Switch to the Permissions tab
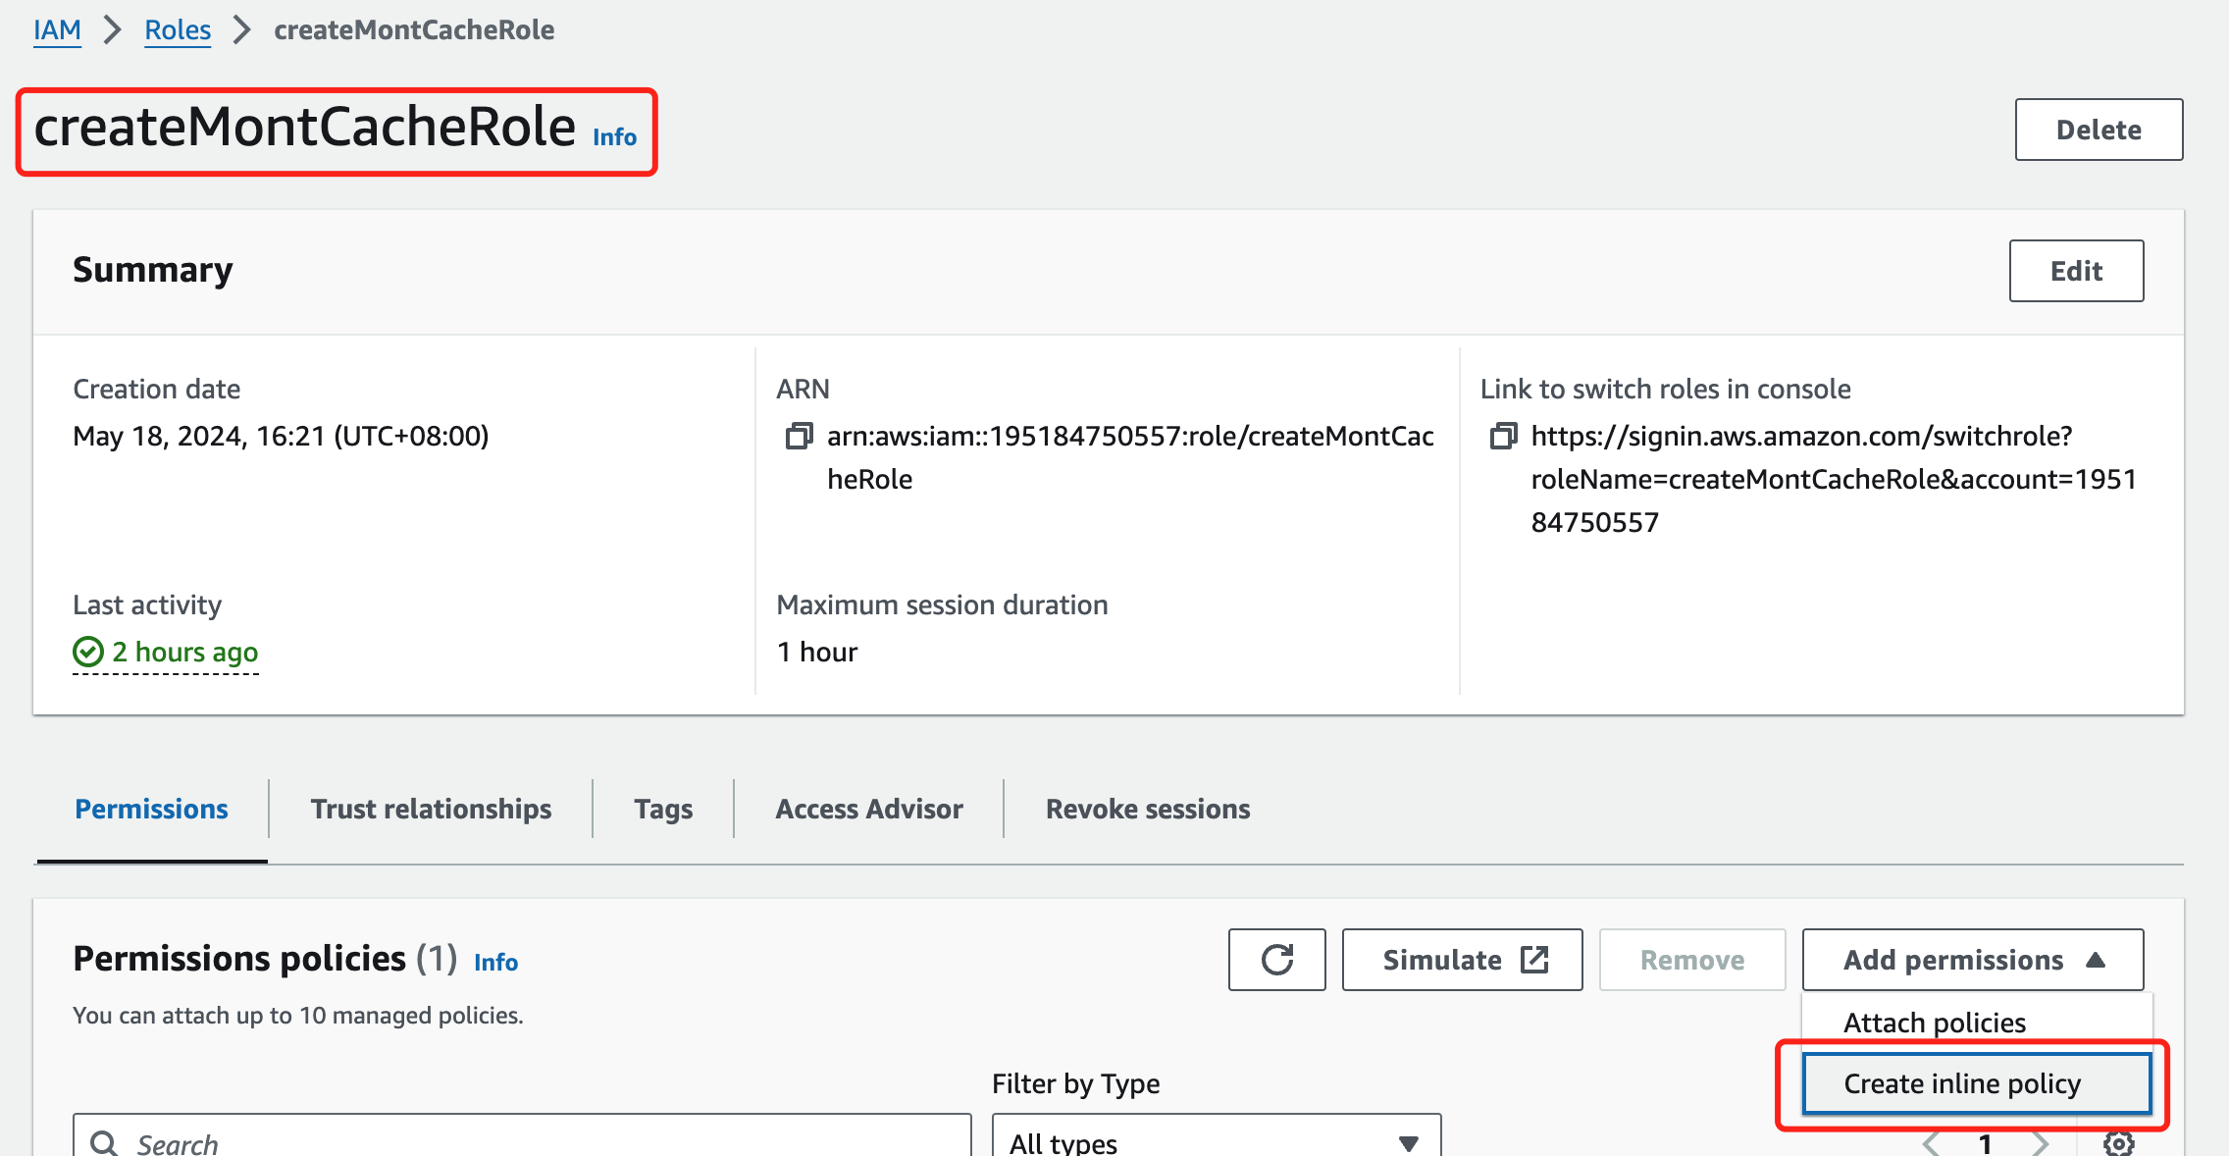This screenshot has width=2229, height=1156. [151, 809]
